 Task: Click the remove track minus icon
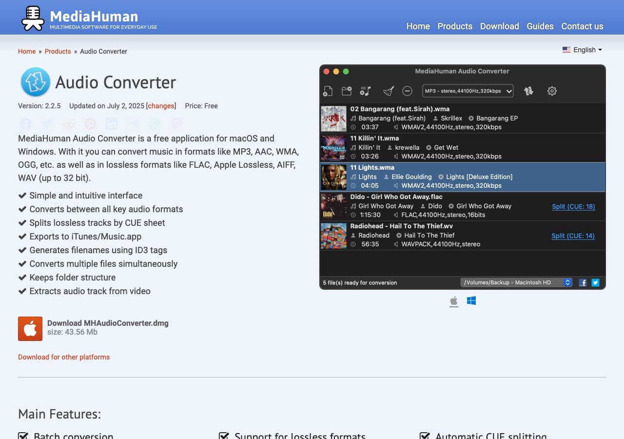[407, 91]
